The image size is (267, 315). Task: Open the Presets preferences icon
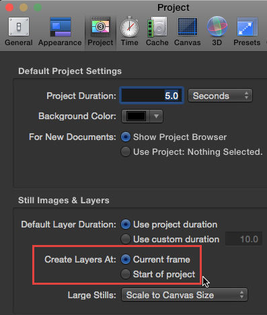[x=247, y=27]
